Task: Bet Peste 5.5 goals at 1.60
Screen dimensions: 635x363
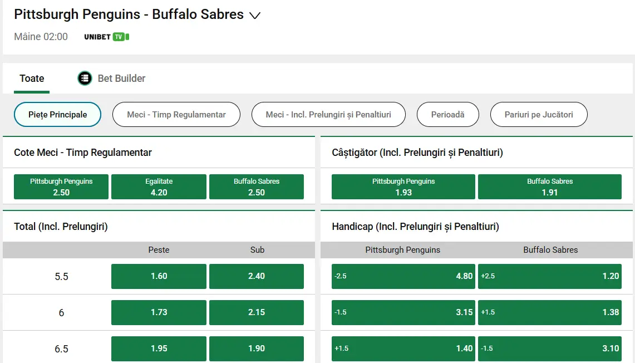Action: (159, 276)
